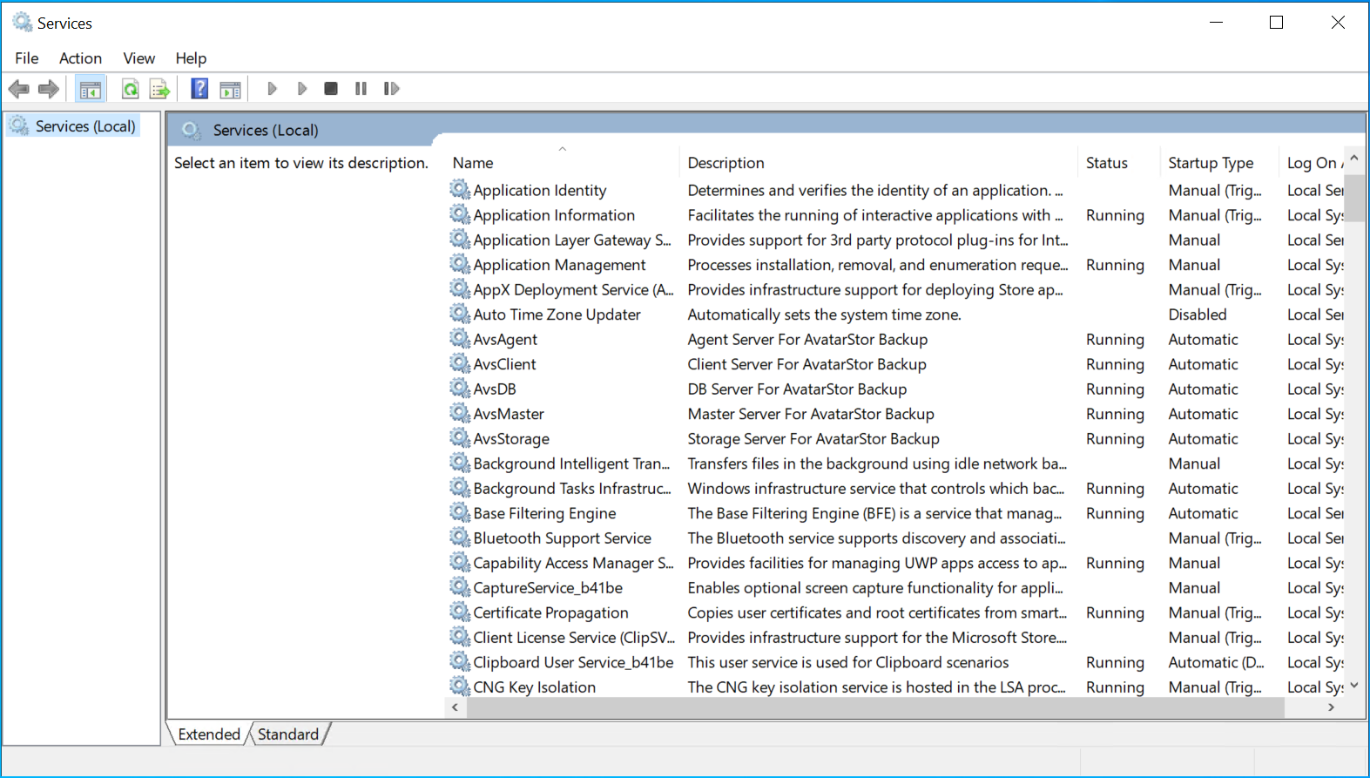Click the Refresh toolbar icon
Screen dimensions: 1370x778
click(x=131, y=89)
